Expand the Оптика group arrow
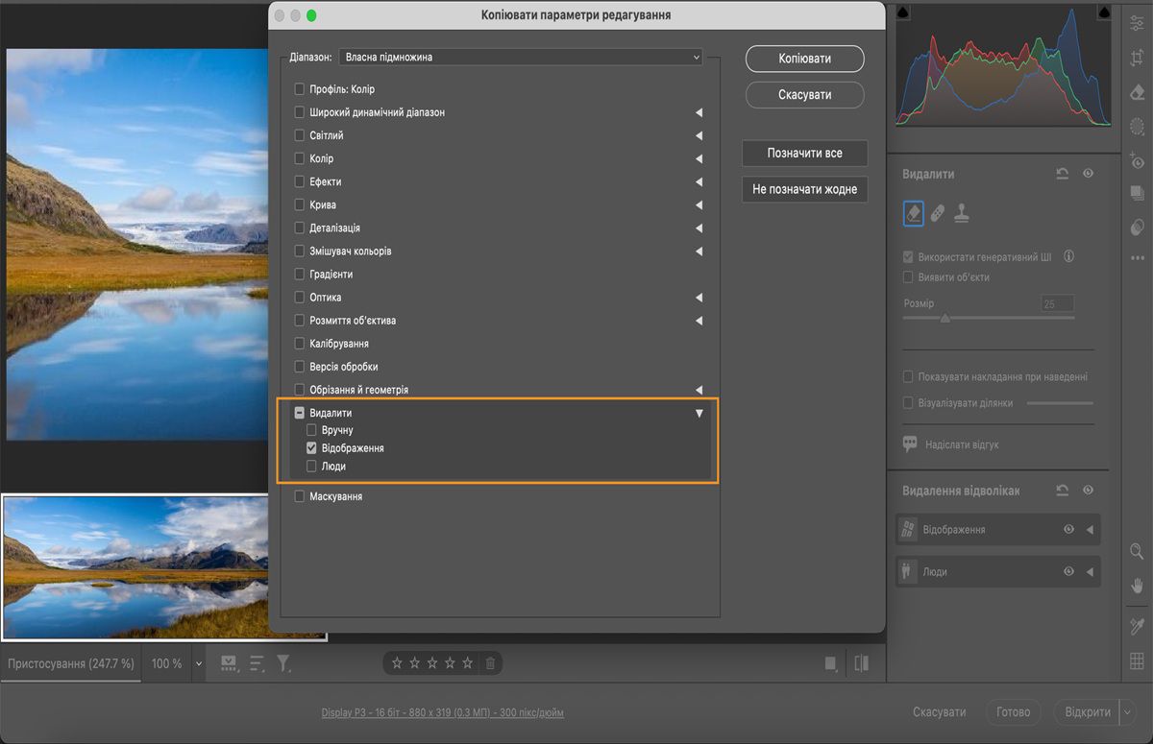 [699, 298]
